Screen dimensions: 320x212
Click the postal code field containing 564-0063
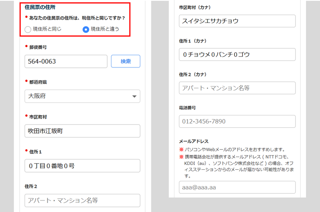point(66,61)
